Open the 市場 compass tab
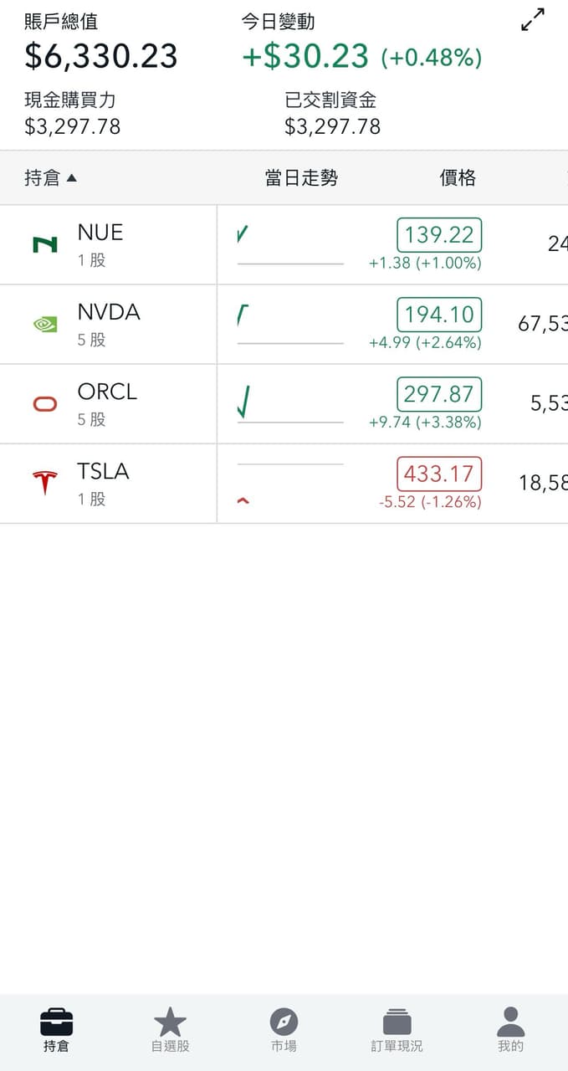568x1071 pixels. click(x=284, y=1030)
